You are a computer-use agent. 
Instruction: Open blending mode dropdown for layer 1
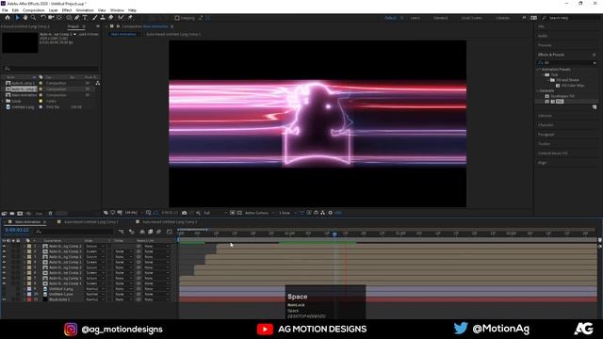tap(95, 246)
